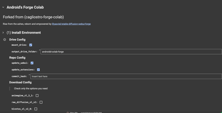Click the Repo Config heading
This screenshot has width=222, height=113.
point(17,58)
